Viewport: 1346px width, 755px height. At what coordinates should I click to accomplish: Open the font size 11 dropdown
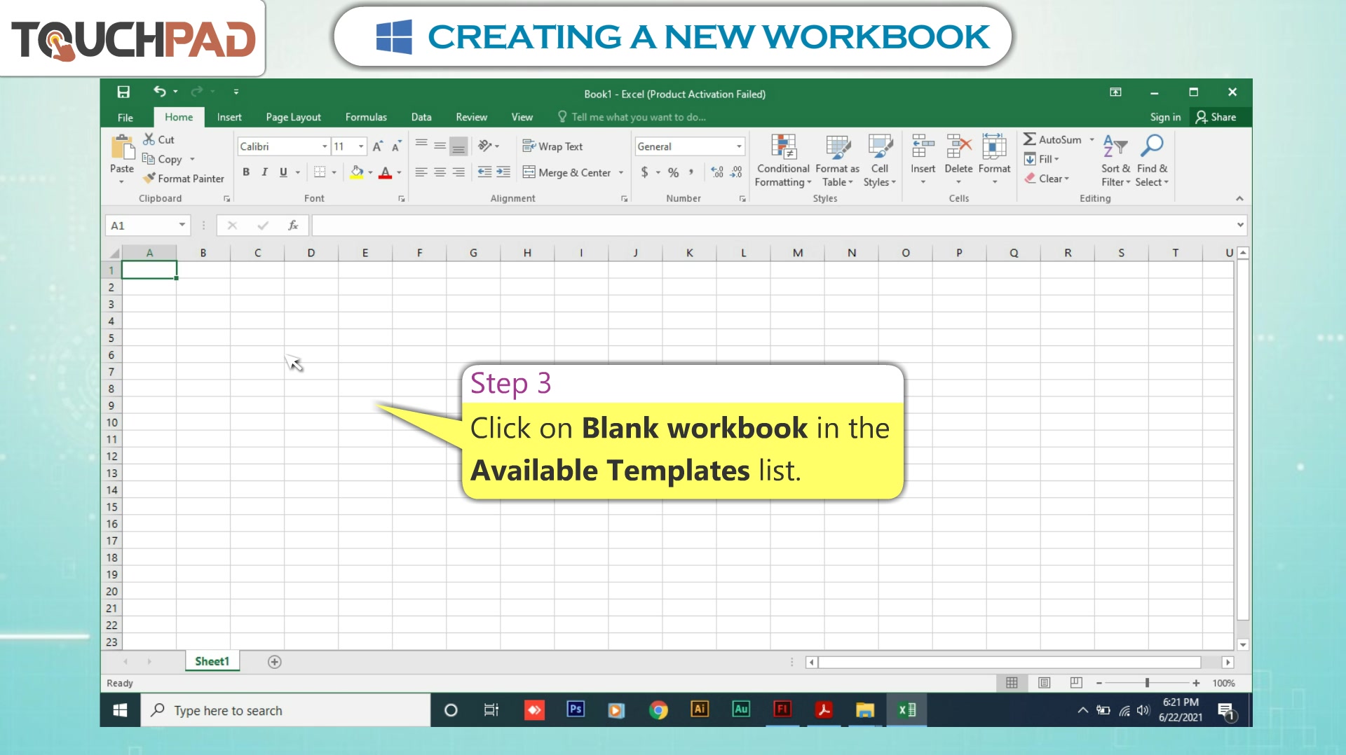[361, 146]
